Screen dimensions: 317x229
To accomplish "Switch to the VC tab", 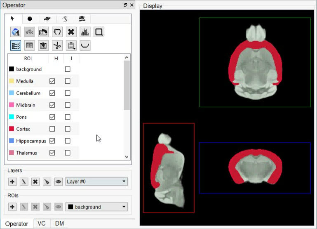I will tap(42, 223).
